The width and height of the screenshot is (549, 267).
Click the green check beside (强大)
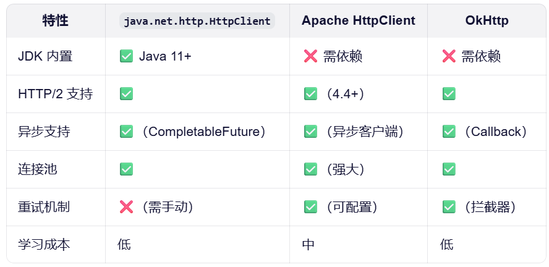click(x=310, y=169)
